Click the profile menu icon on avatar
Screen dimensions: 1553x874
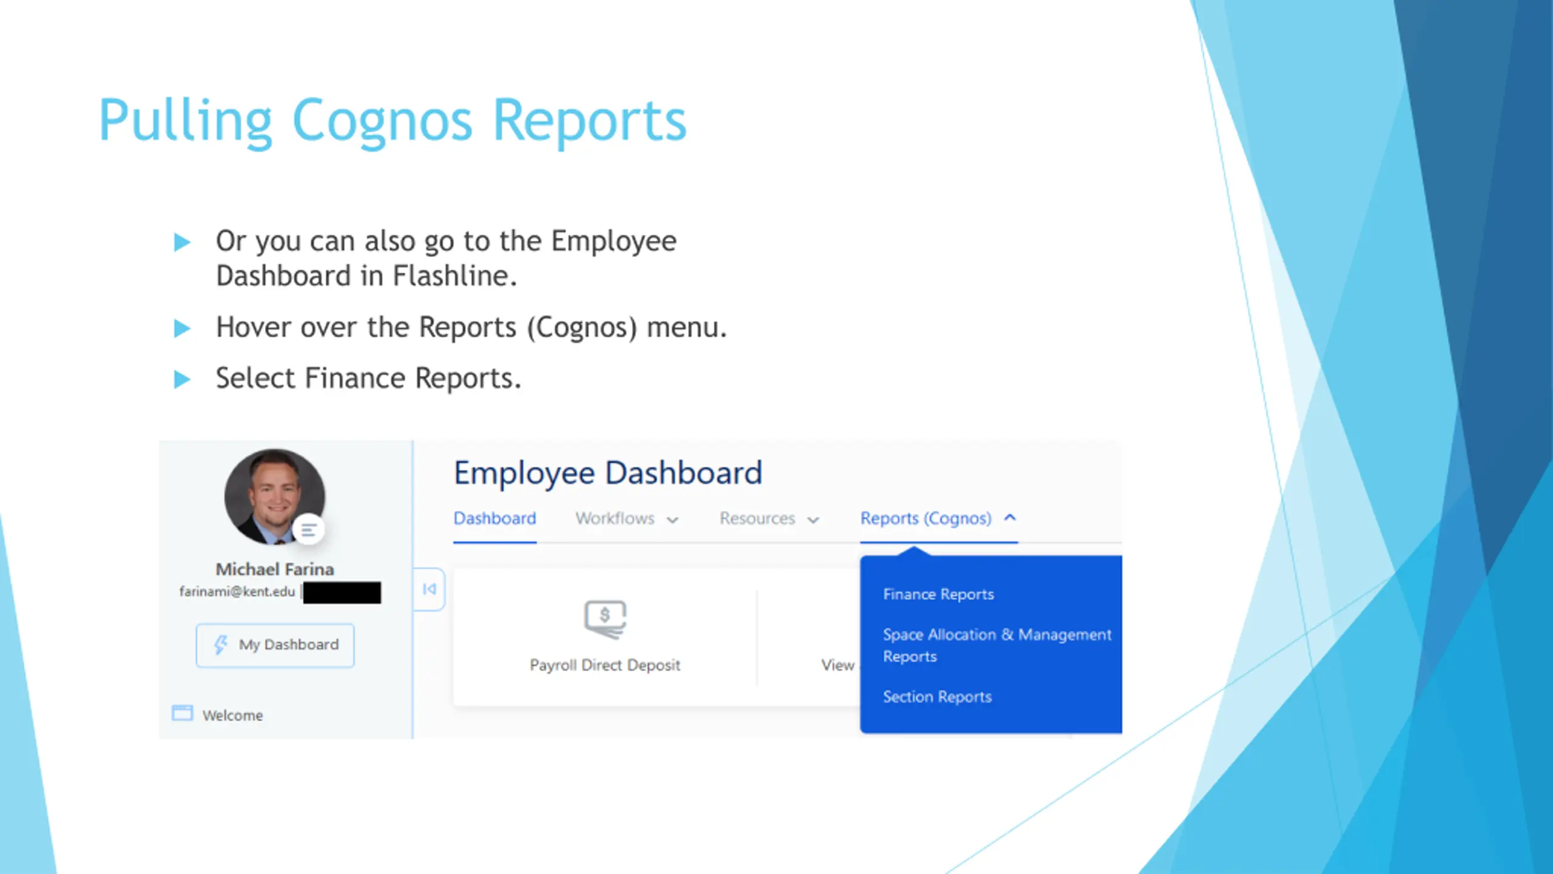309,530
